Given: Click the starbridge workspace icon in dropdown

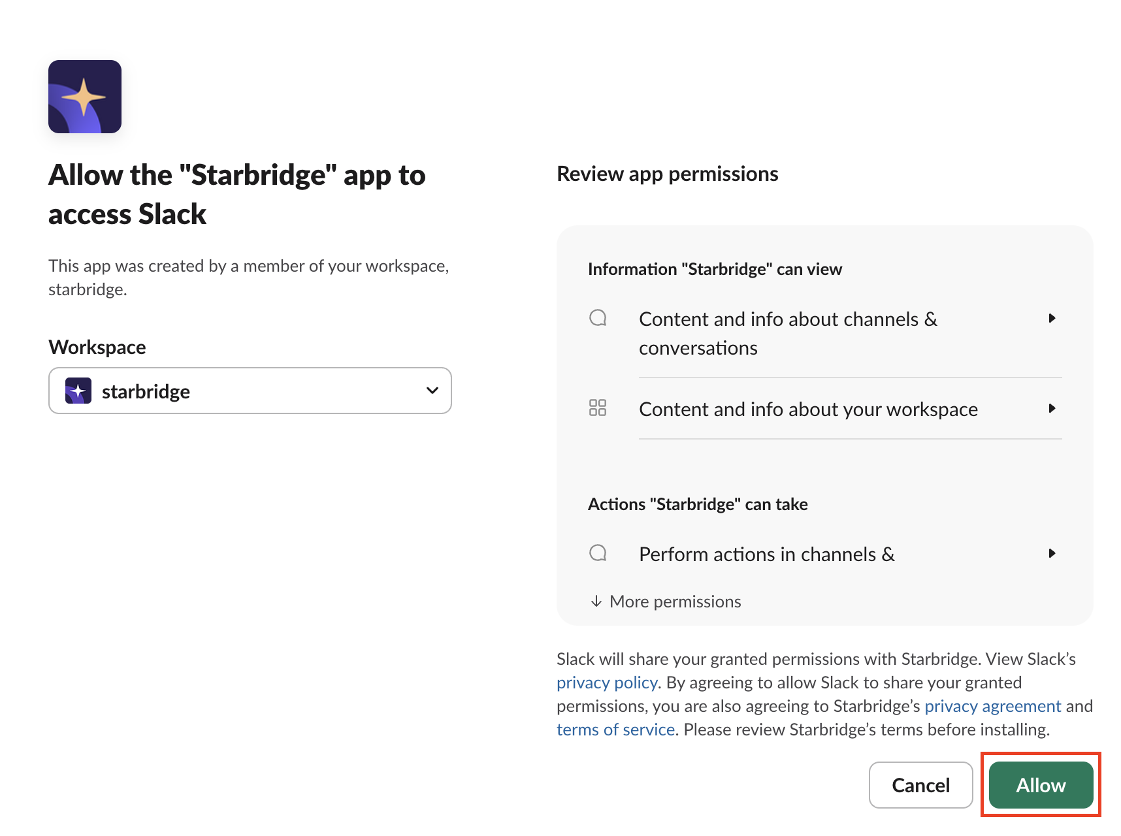Looking at the screenshot, I should (x=78, y=391).
